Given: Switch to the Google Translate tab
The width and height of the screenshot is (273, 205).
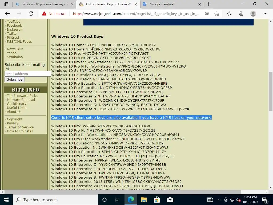Looking at the screenshot, I should coord(172,4).
